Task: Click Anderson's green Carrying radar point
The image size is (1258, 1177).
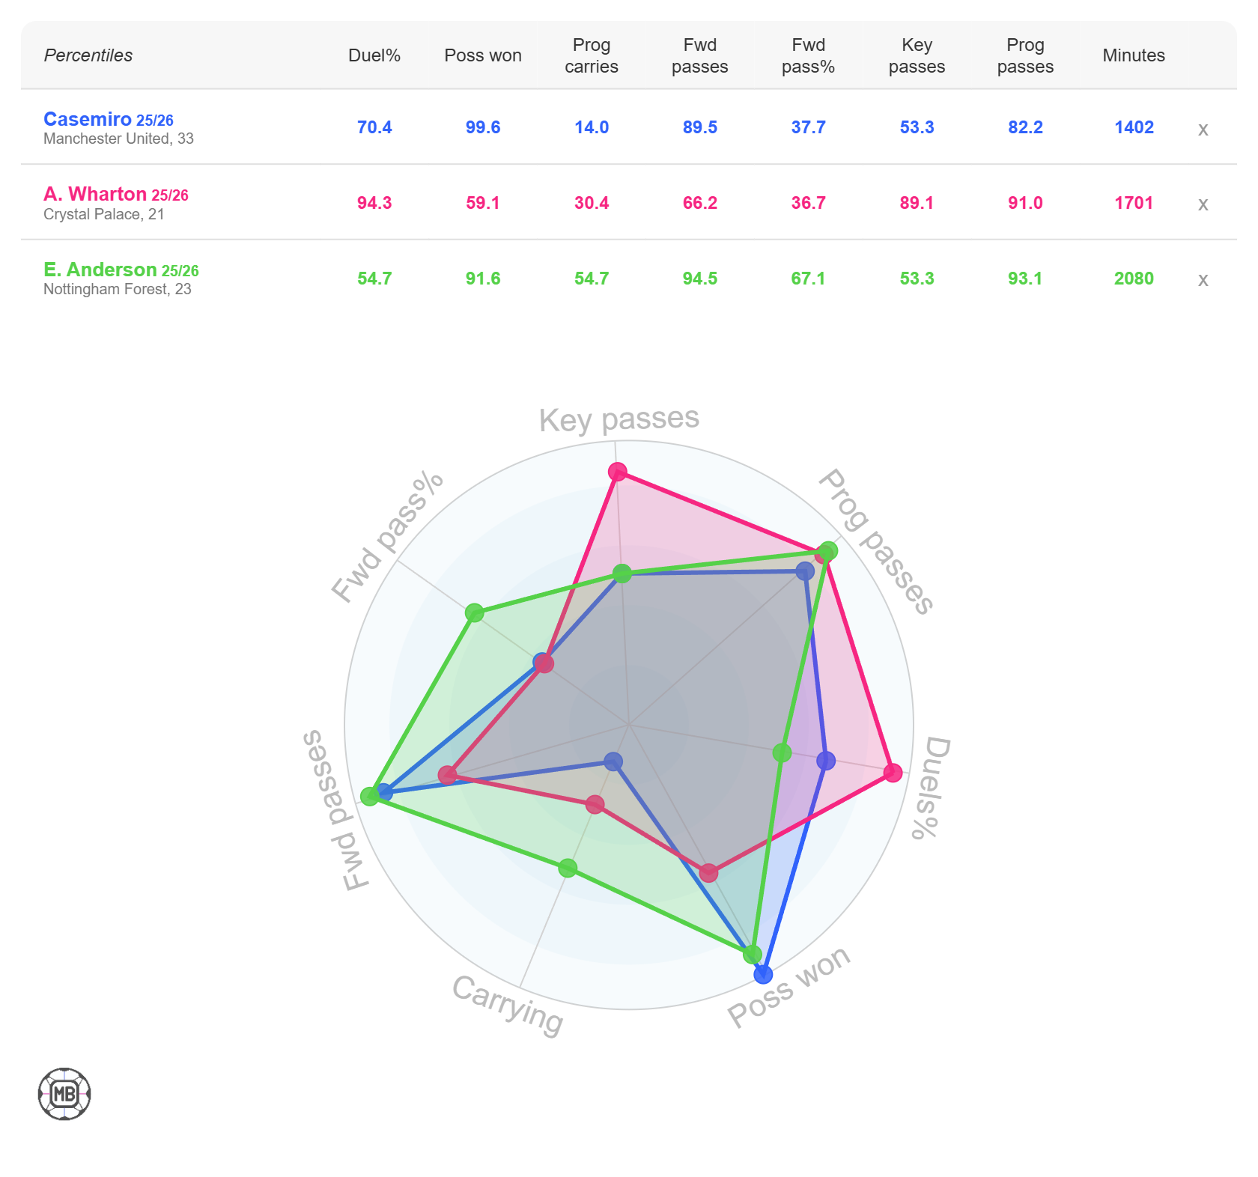Action: coord(568,869)
